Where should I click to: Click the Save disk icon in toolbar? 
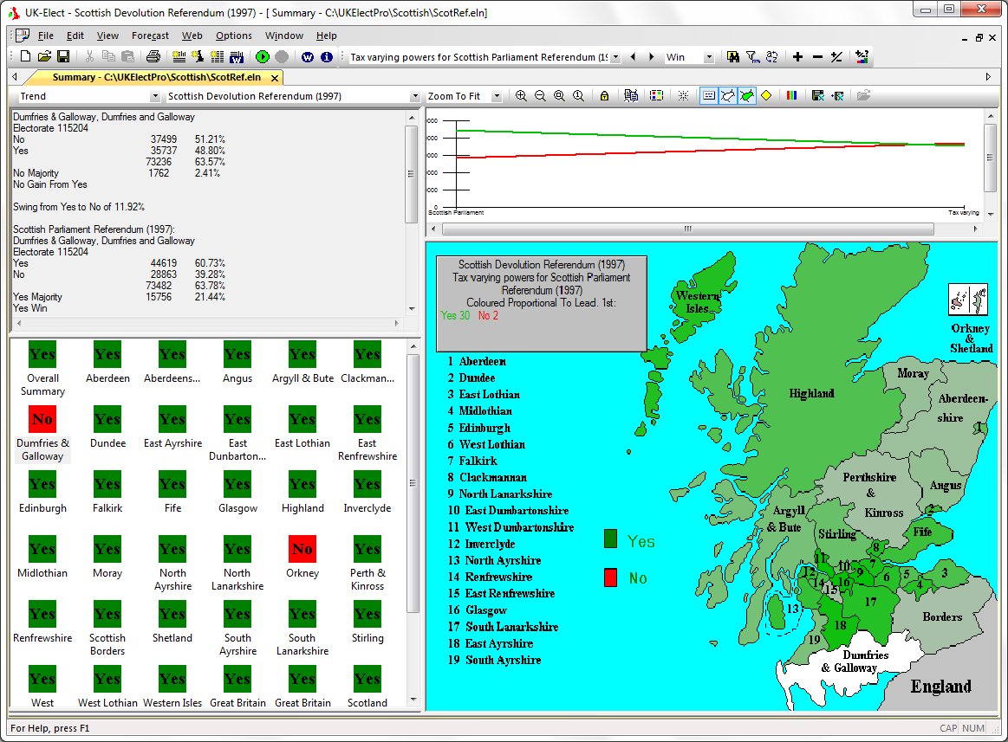[63, 57]
